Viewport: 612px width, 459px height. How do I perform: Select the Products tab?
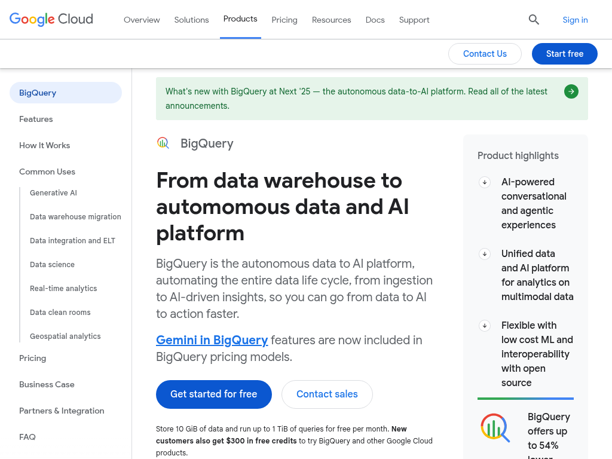point(240,19)
